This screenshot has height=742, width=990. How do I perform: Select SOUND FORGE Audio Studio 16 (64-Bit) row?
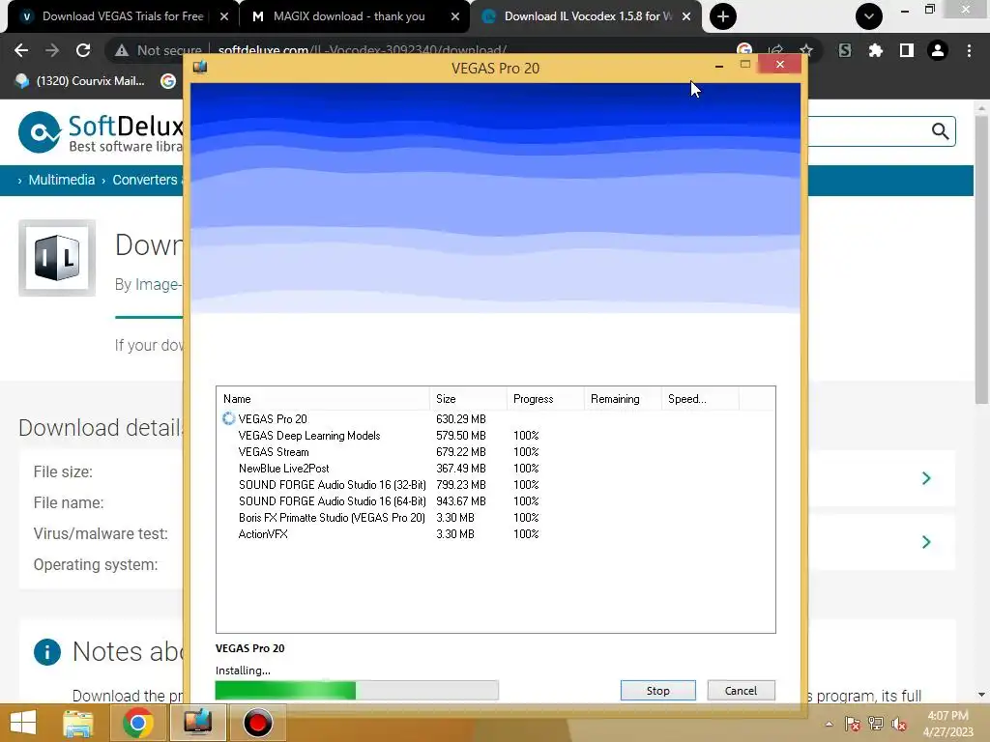496,501
